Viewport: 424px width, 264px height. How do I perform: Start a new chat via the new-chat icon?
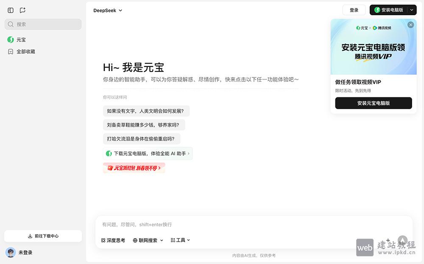coord(22,10)
